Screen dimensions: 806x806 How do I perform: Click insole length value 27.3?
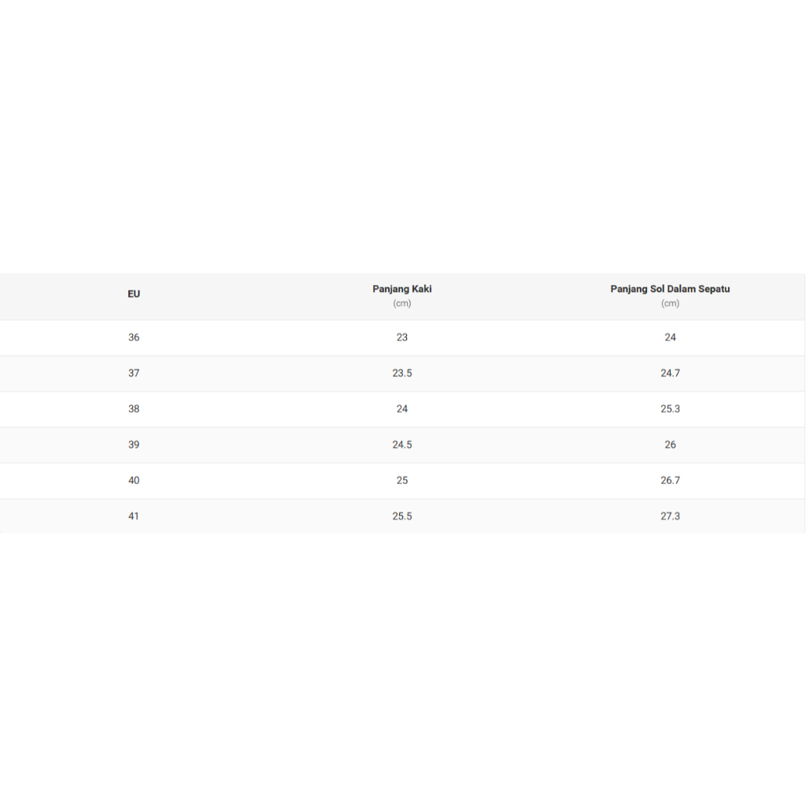point(670,516)
